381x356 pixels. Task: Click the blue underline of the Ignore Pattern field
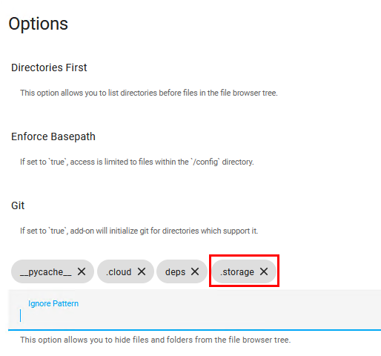coord(195,330)
